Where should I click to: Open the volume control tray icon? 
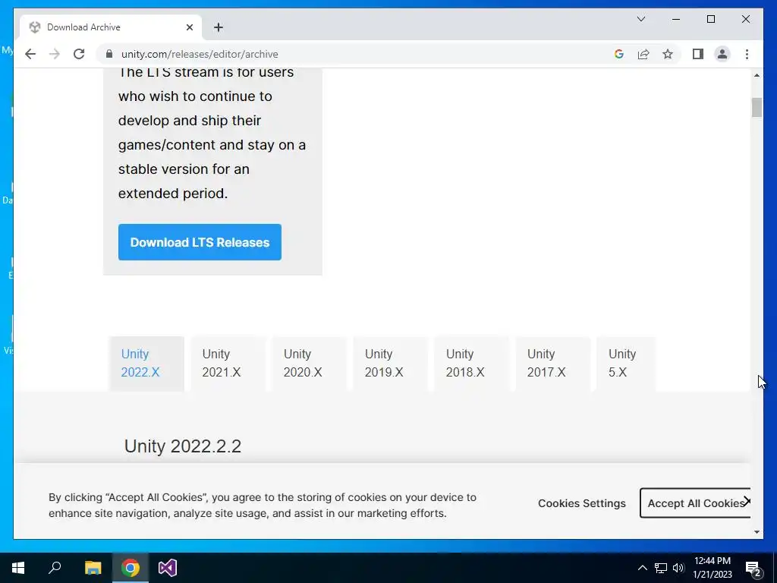pyautogui.click(x=678, y=568)
